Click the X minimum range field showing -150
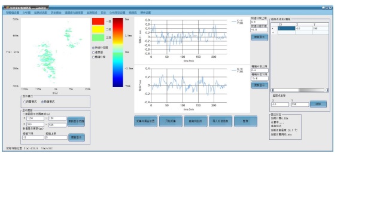This screenshot has height=218, width=383. [35, 118]
